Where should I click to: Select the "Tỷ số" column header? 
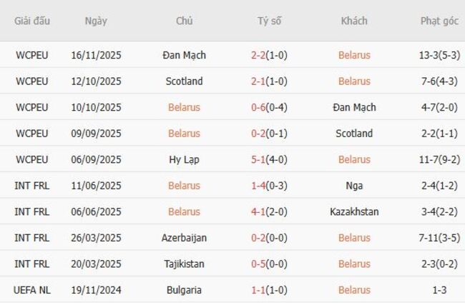[x=270, y=21]
